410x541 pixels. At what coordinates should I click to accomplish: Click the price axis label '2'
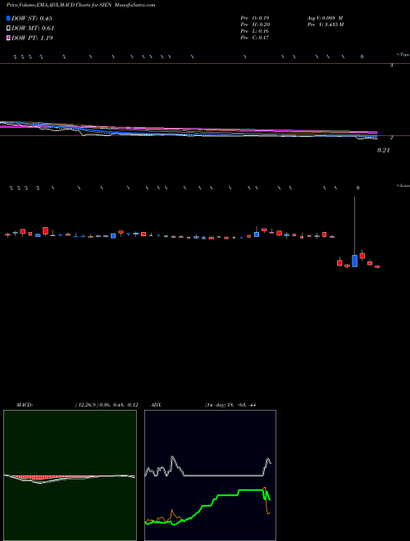click(391, 138)
